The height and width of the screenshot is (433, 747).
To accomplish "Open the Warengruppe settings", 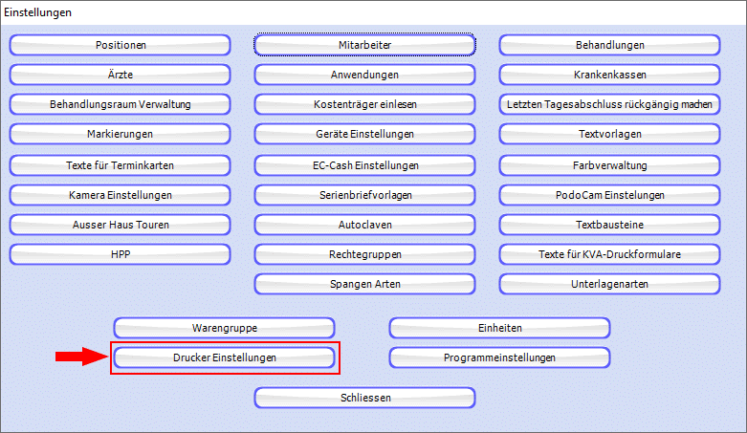I will (x=224, y=328).
